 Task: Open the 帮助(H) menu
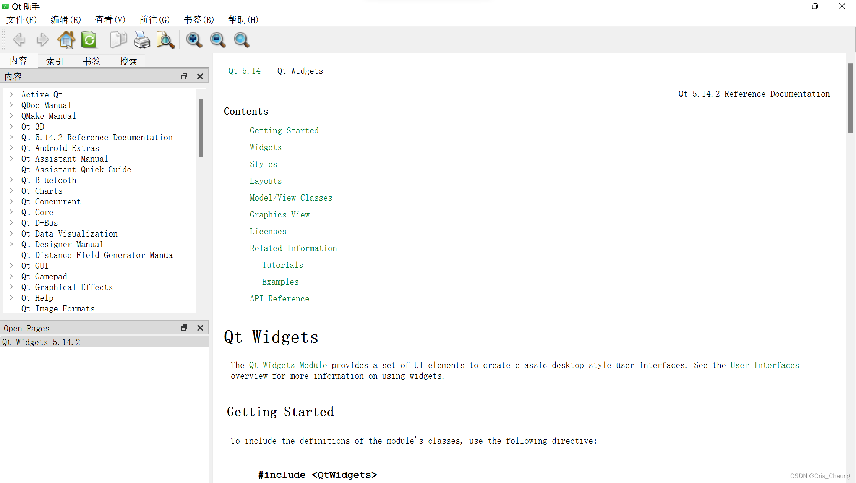tap(243, 19)
